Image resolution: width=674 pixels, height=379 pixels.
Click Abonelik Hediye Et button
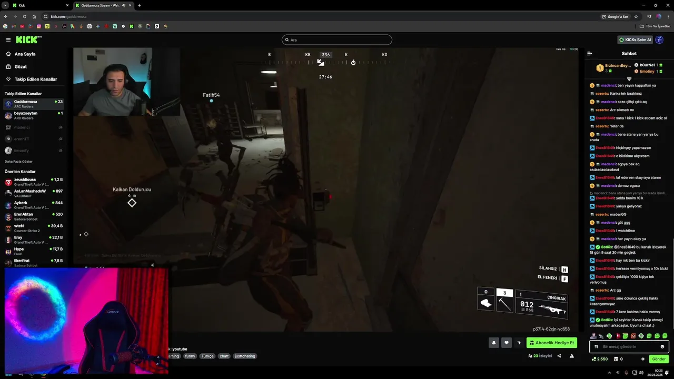point(552,343)
